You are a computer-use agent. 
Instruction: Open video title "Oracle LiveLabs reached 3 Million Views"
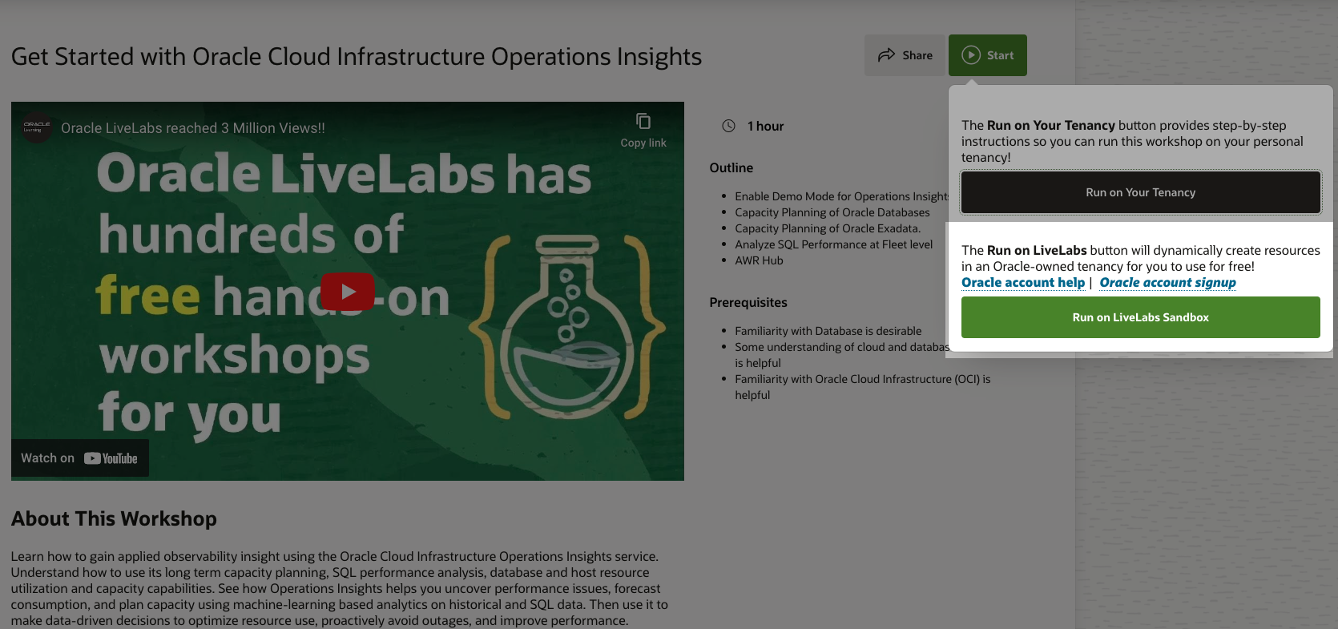[x=193, y=128]
